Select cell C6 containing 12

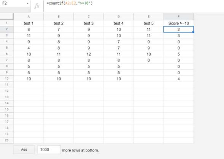pos(89,54)
